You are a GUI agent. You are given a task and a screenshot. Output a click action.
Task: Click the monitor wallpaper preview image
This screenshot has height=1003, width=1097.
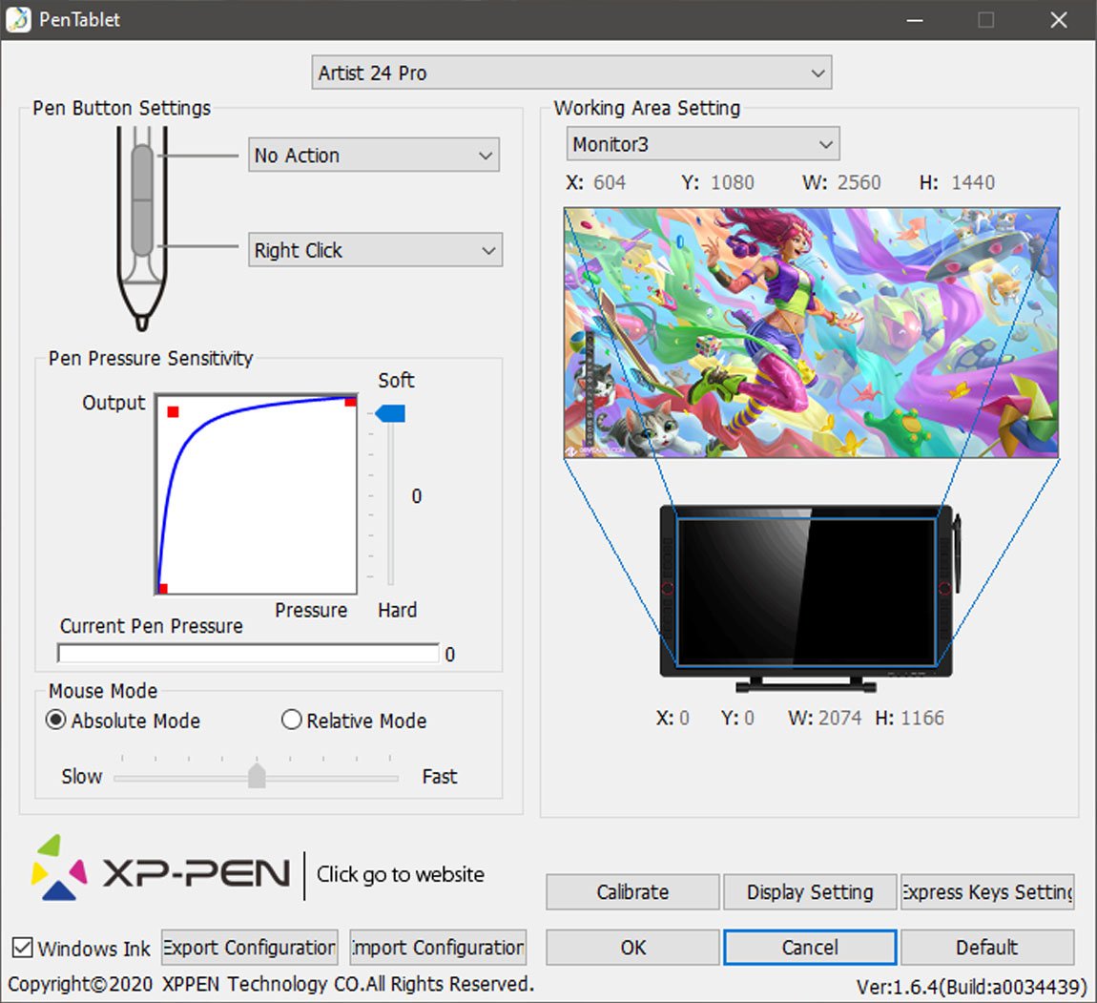[812, 332]
